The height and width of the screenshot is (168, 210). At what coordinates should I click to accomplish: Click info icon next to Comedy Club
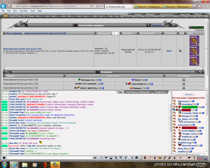[x=203, y=113]
